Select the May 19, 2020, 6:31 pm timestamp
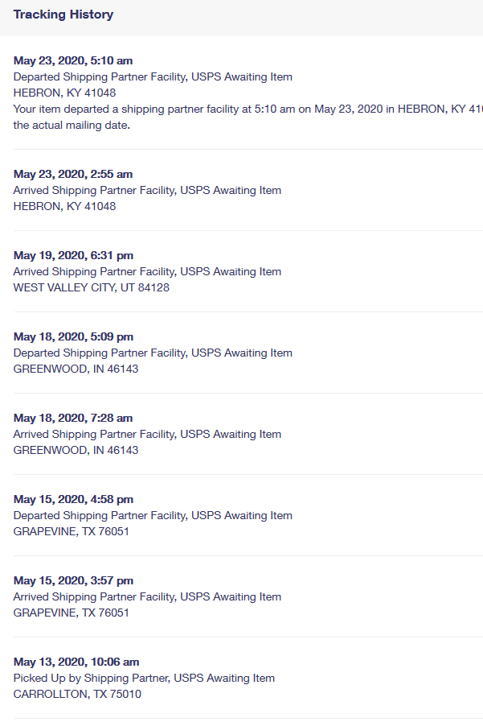This screenshot has width=483, height=722. click(73, 255)
